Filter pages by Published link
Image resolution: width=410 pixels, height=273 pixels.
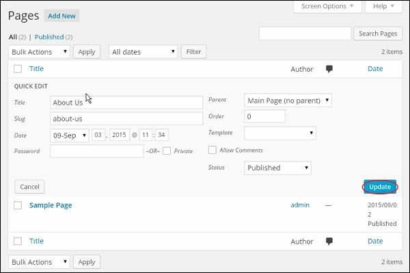[49, 37]
